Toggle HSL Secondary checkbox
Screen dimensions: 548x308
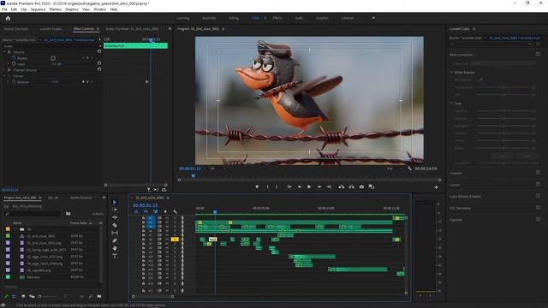coord(538,207)
